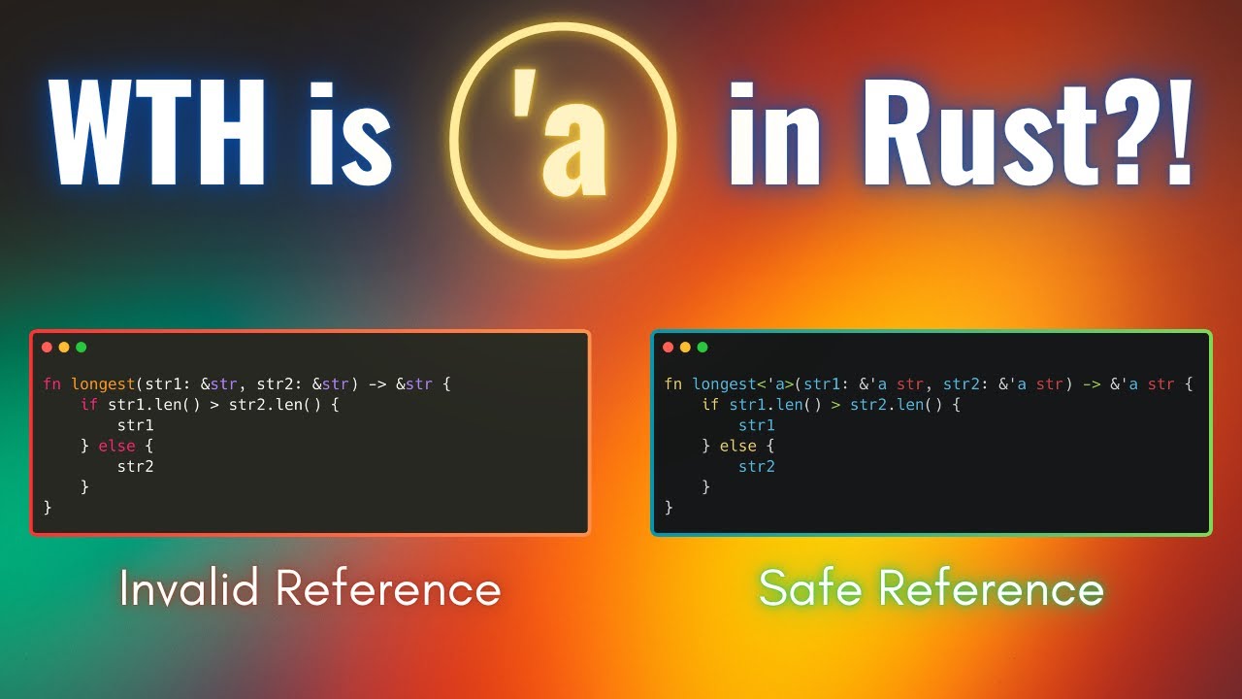
Task: Click the yellow dot in the Invalid Reference window
Action: pos(64,347)
